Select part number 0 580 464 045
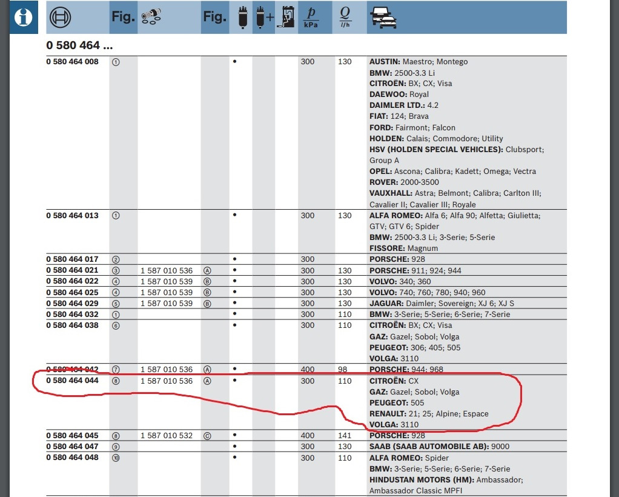The image size is (619, 497). point(72,435)
